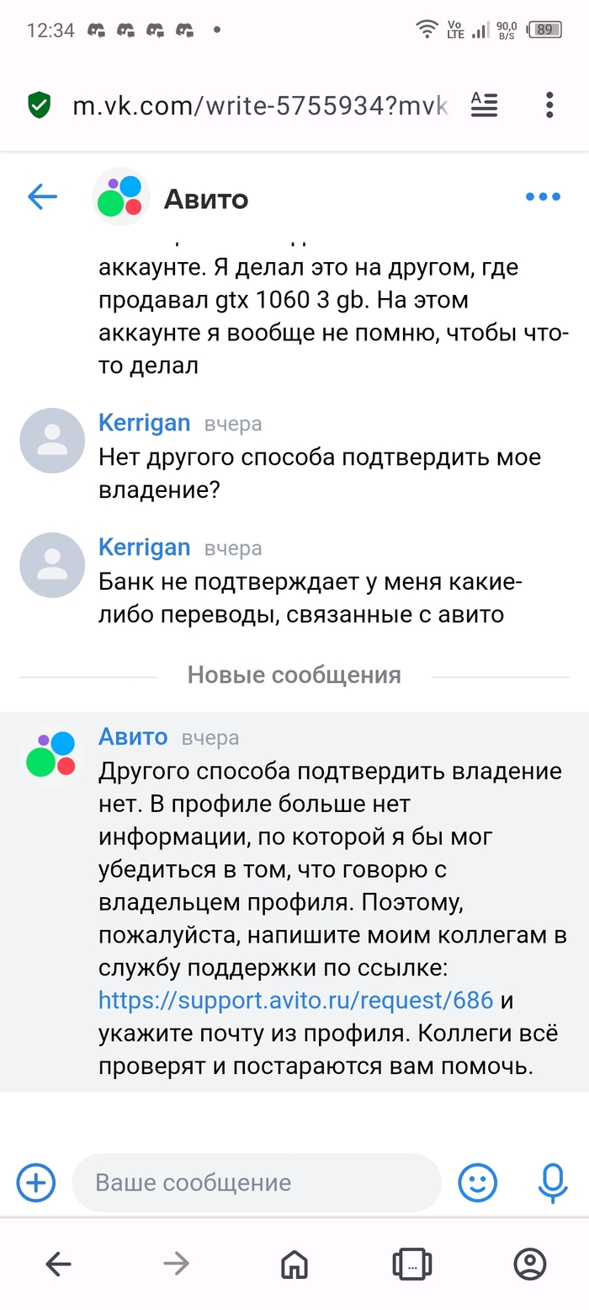Screen dimensions: 589x1310
Task: Open the browser's three-dot menu
Action: pyautogui.click(x=549, y=105)
